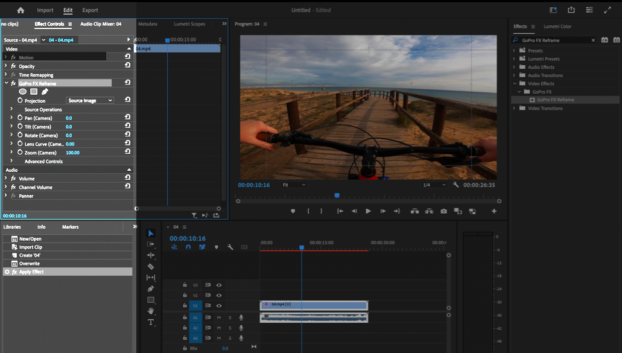
Task: Click the Program monitor playhead scrubber
Action: pos(337,196)
